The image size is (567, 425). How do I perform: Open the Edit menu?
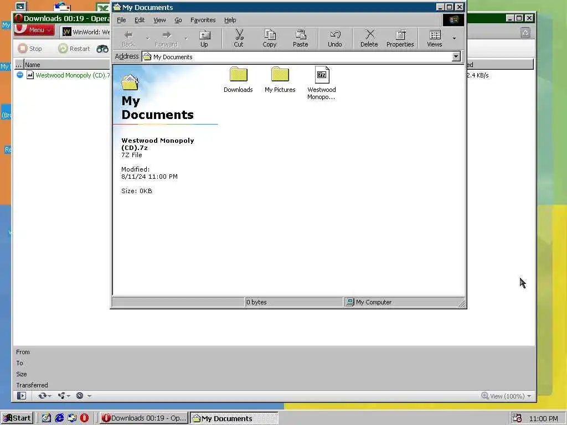coord(140,20)
